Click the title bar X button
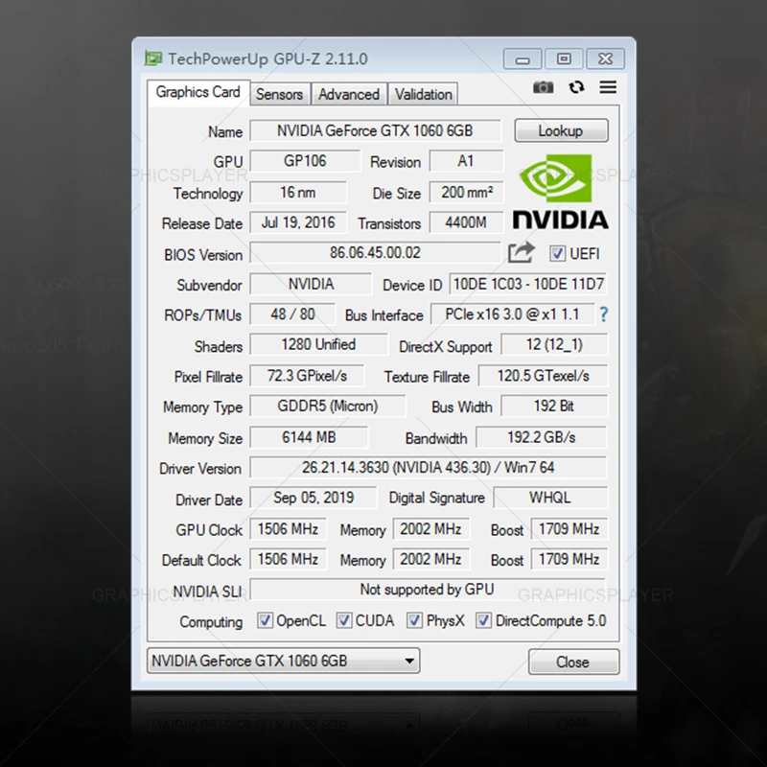Screen dimensions: 767x767 [x=606, y=59]
